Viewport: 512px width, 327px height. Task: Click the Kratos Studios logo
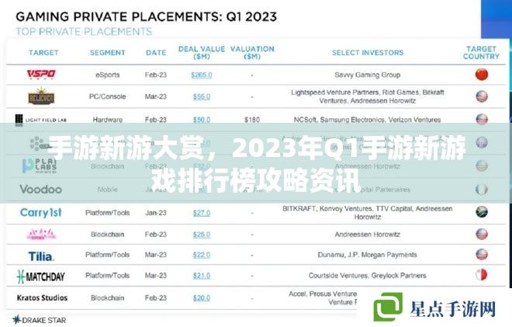click(42, 298)
